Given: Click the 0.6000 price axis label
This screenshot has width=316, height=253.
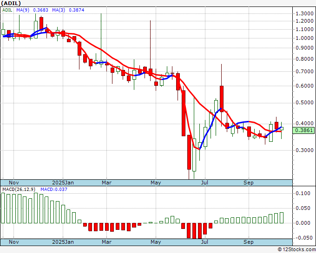Looking at the screenshot, I should coord(304,86).
